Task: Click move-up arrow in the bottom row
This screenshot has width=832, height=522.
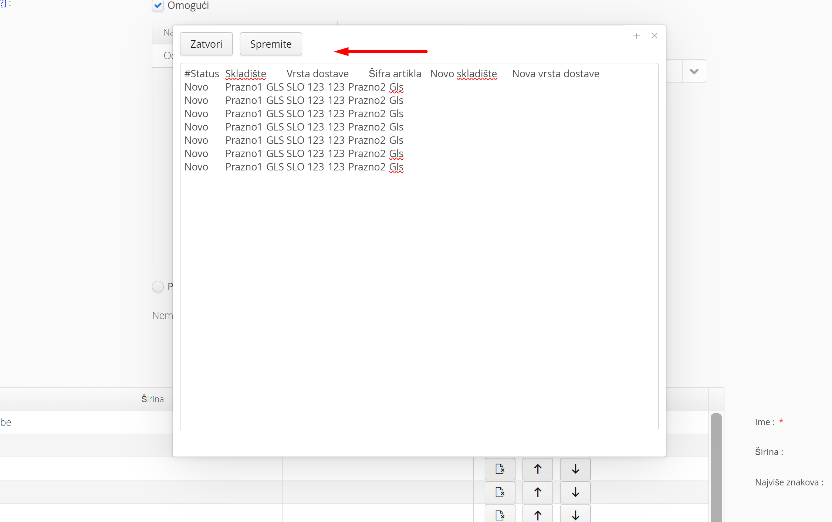Action: 538,515
